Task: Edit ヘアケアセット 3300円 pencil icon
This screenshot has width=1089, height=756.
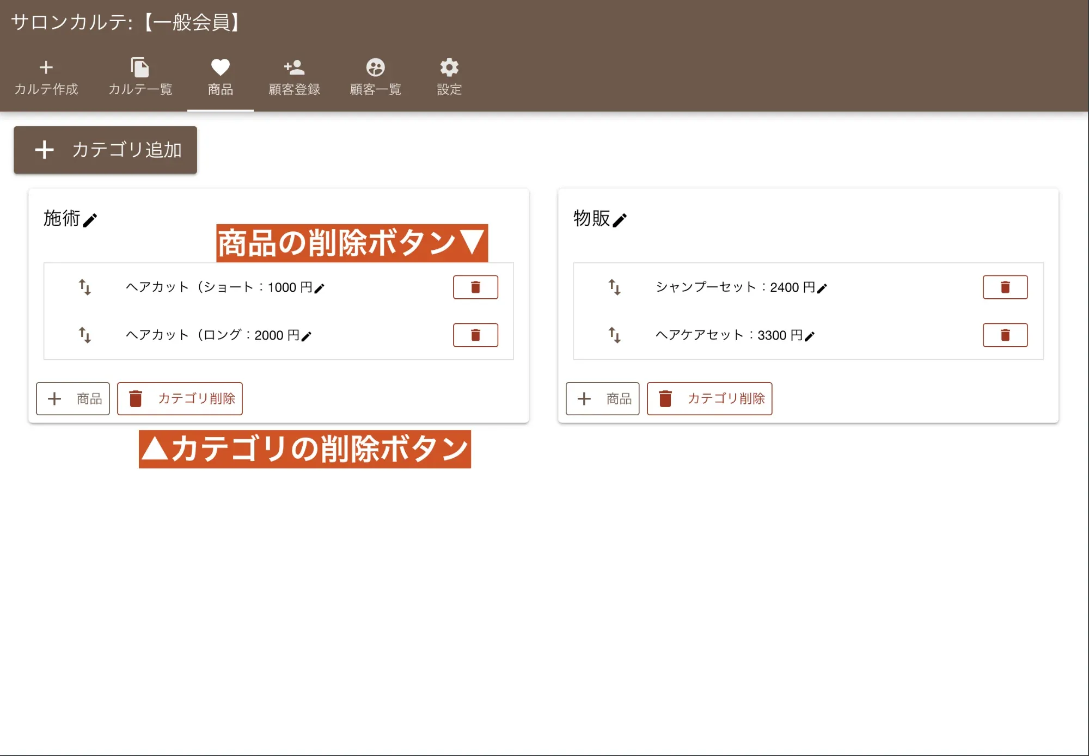Action: 810,336
